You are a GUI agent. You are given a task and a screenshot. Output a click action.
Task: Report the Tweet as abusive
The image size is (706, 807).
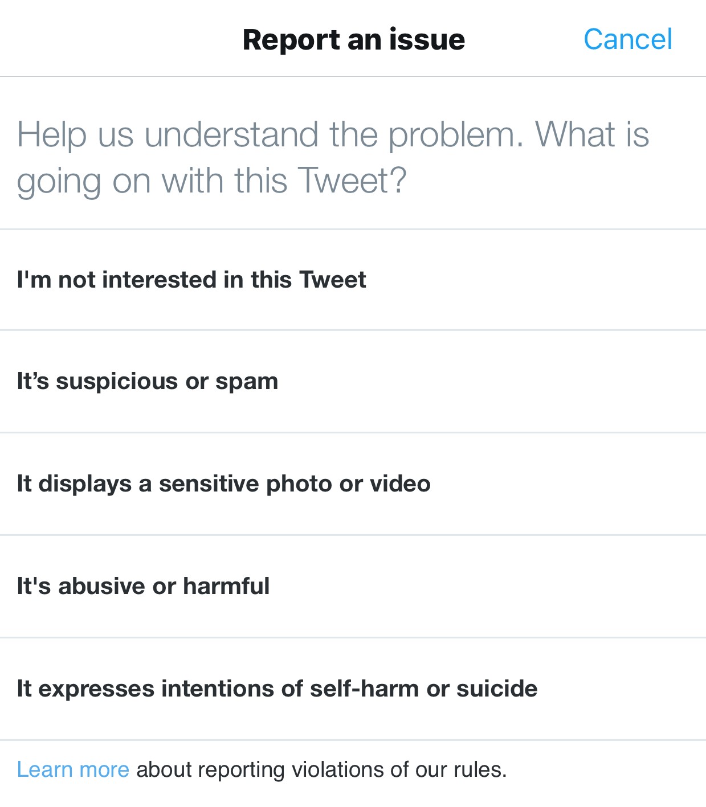tap(143, 586)
